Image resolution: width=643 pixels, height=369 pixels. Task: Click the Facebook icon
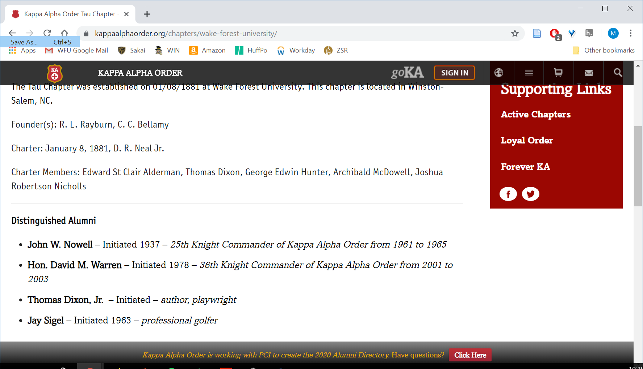pyautogui.click(x=508, y=194)
